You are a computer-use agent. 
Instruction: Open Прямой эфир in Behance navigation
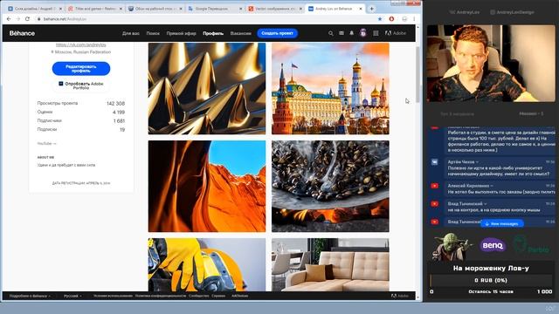(x=181, y=33)
